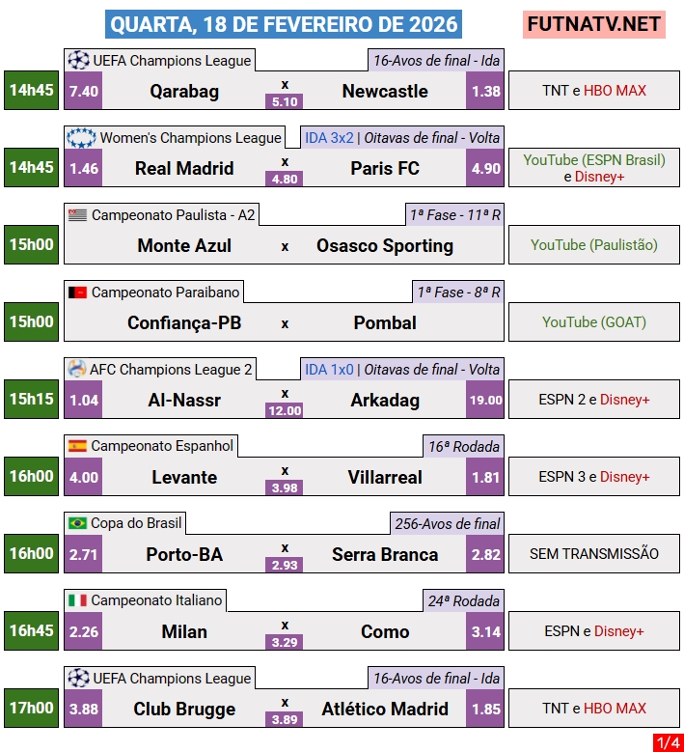Click the 1/4 page indicator
Screen dimensions: 684x752
(667, 741)
